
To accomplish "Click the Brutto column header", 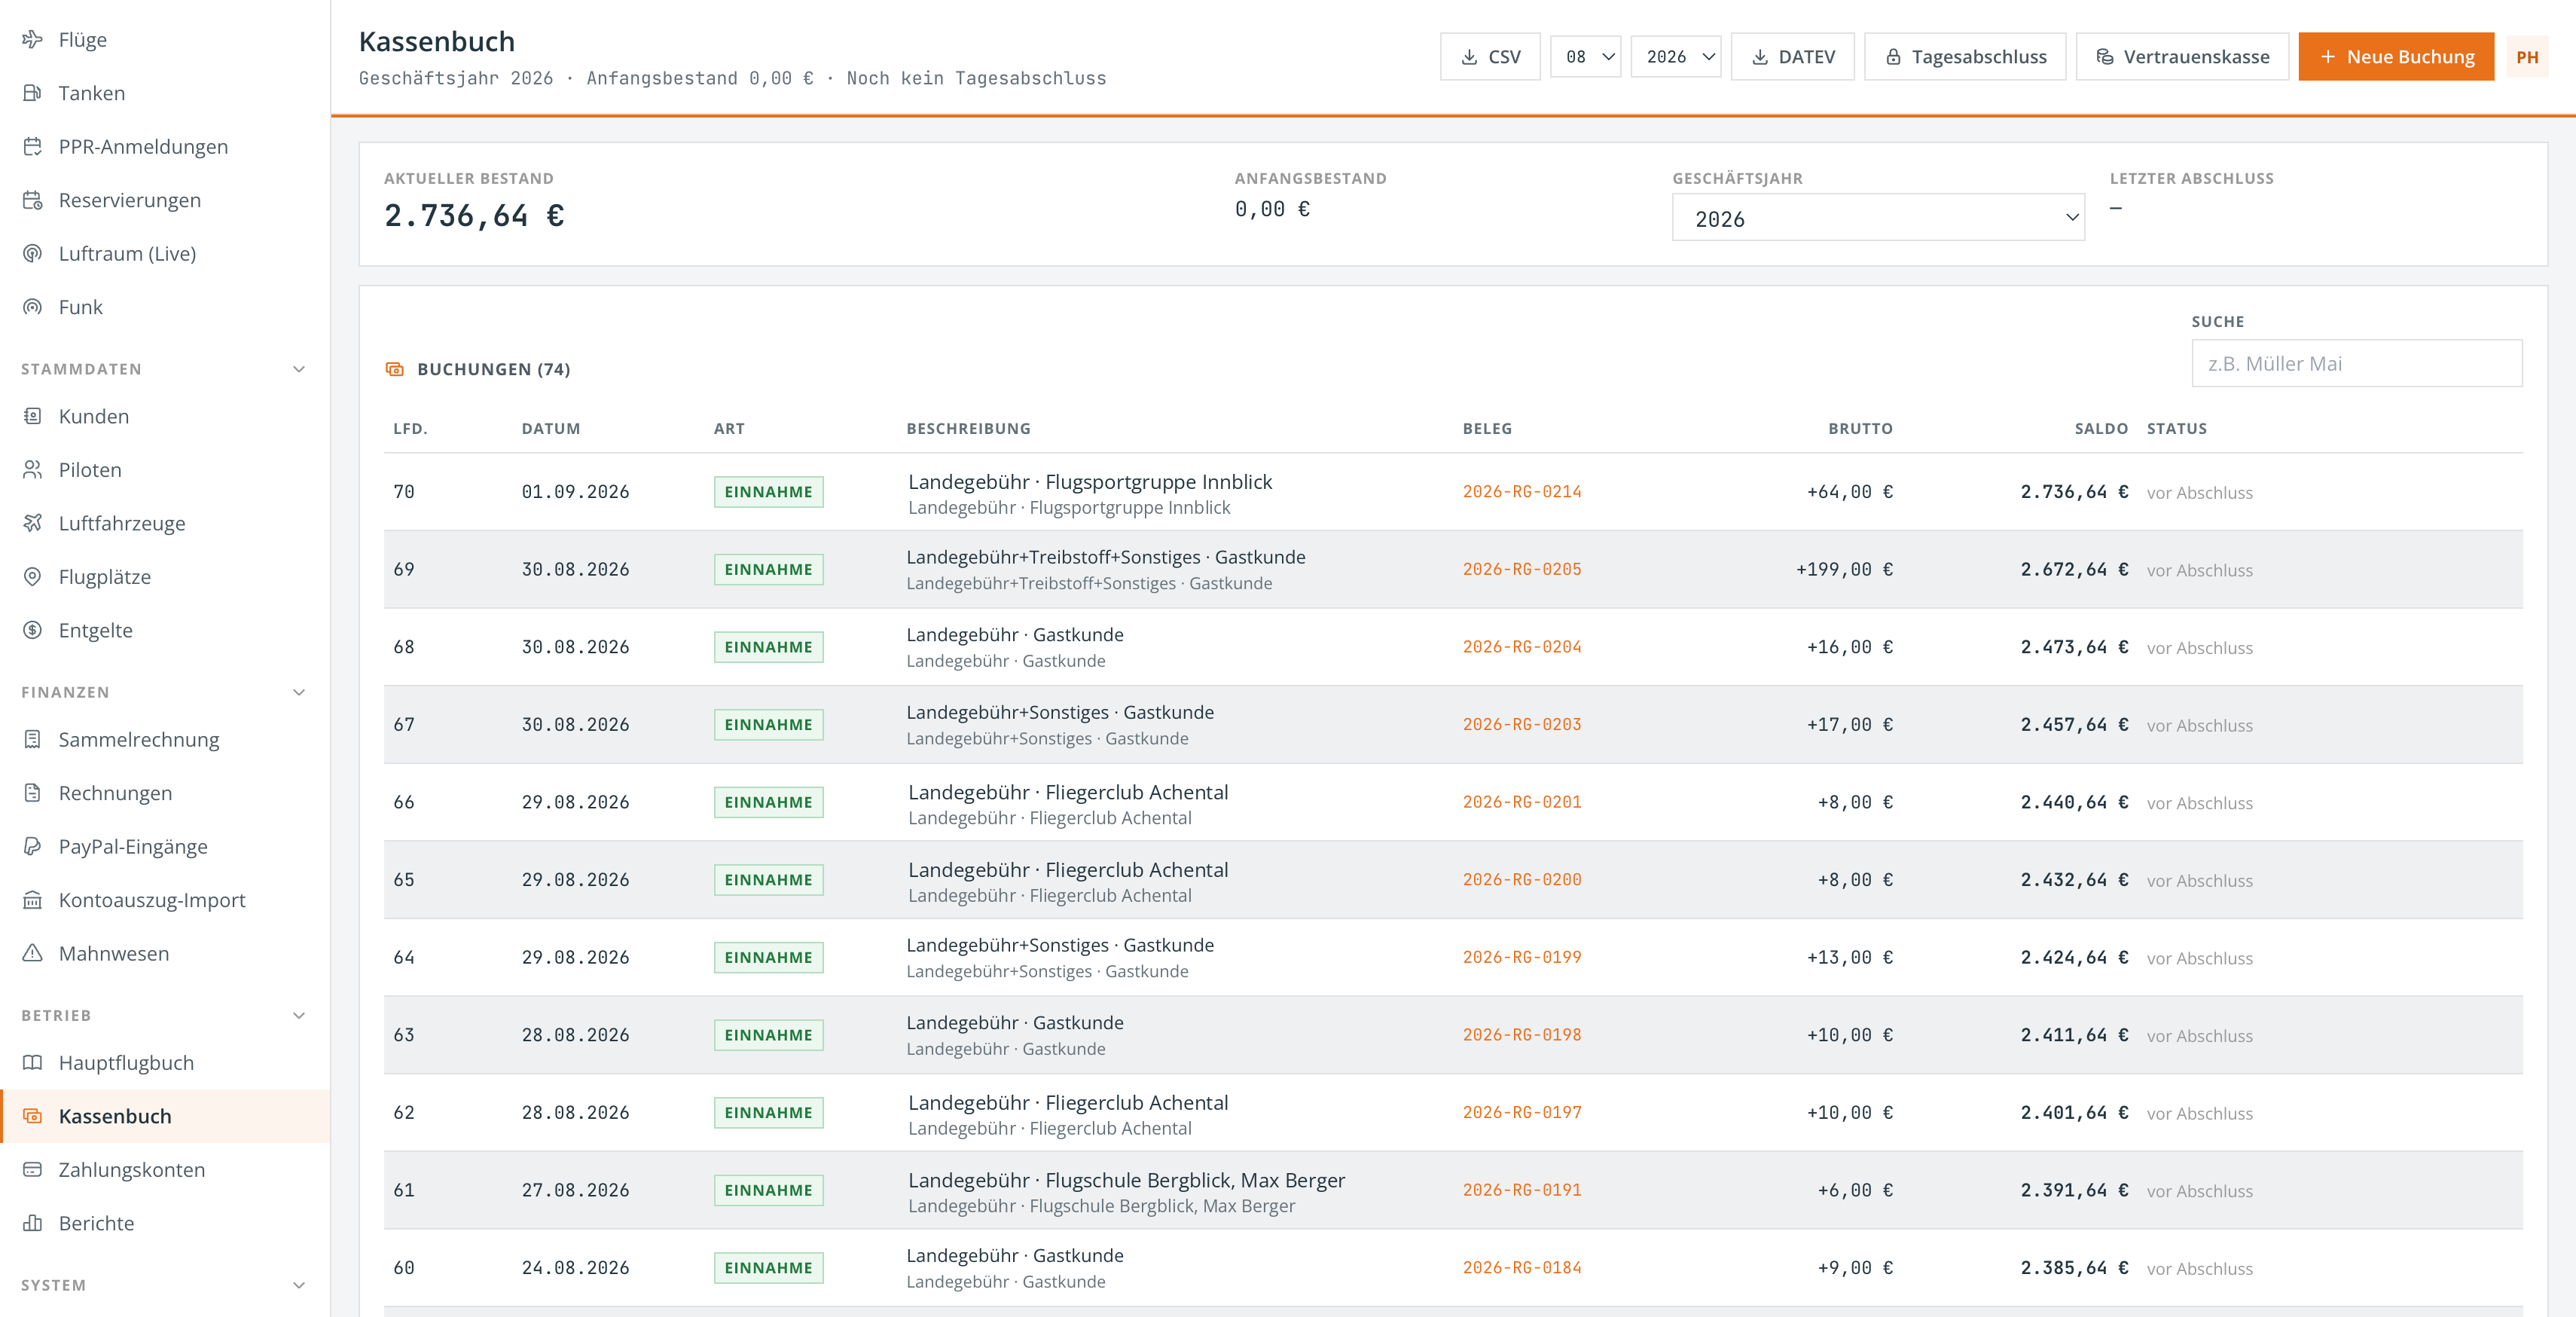I will pos(1860,428).
